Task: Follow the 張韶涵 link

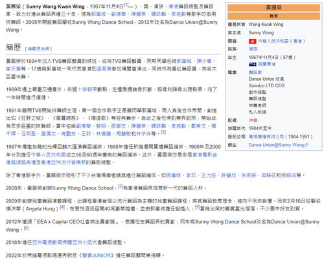Action: click(x=288, y=175)
